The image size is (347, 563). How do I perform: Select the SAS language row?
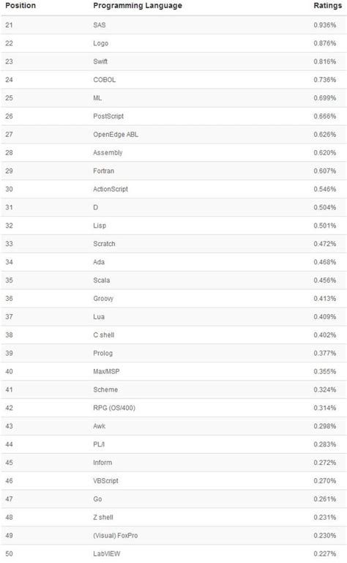coord(173,25)
